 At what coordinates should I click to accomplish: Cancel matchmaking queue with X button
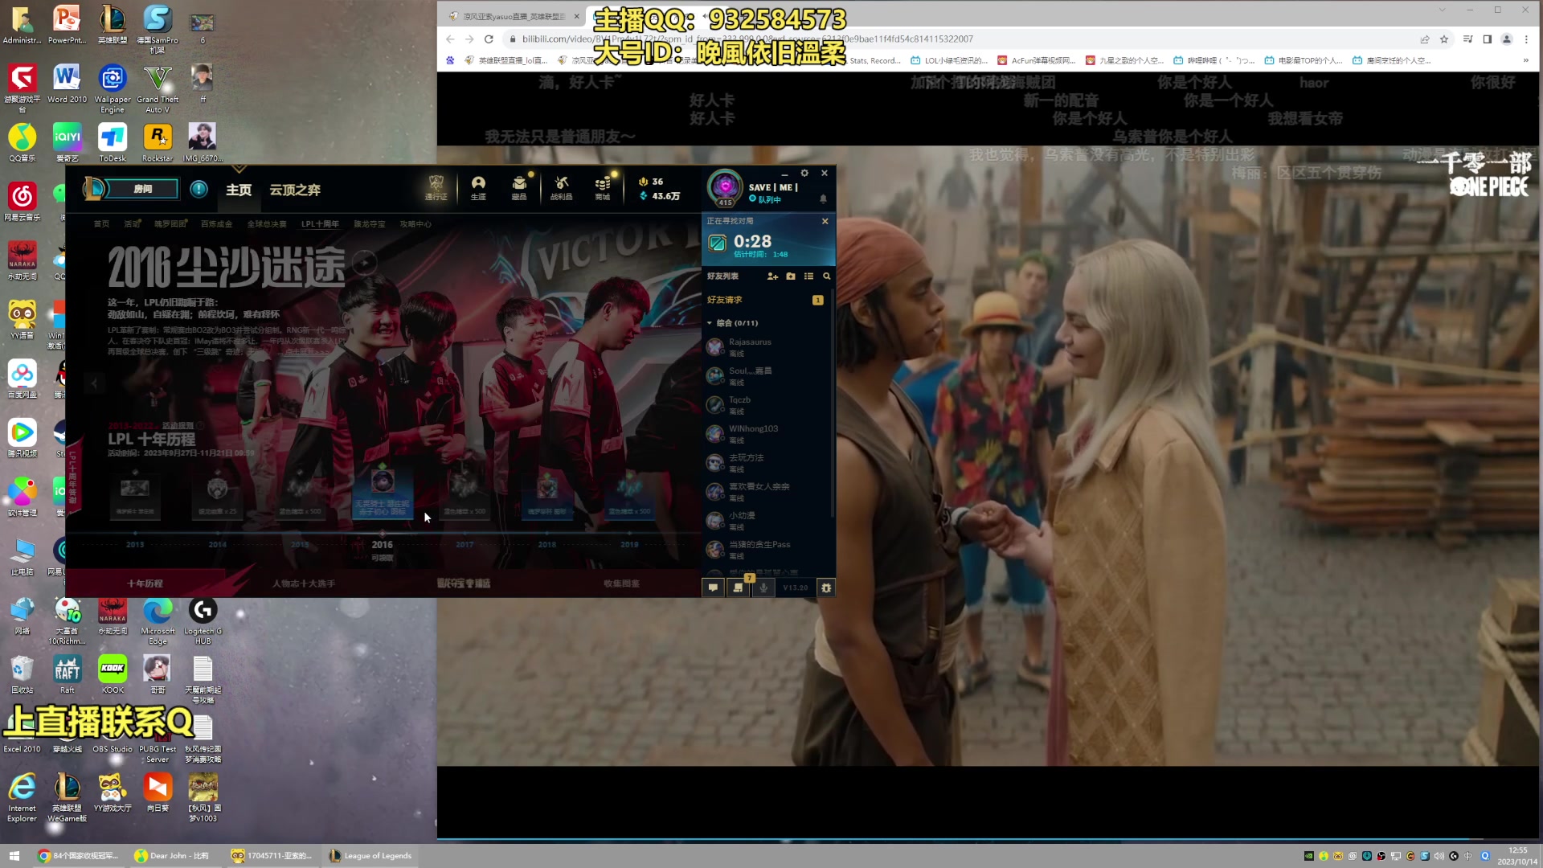[825, 221]
